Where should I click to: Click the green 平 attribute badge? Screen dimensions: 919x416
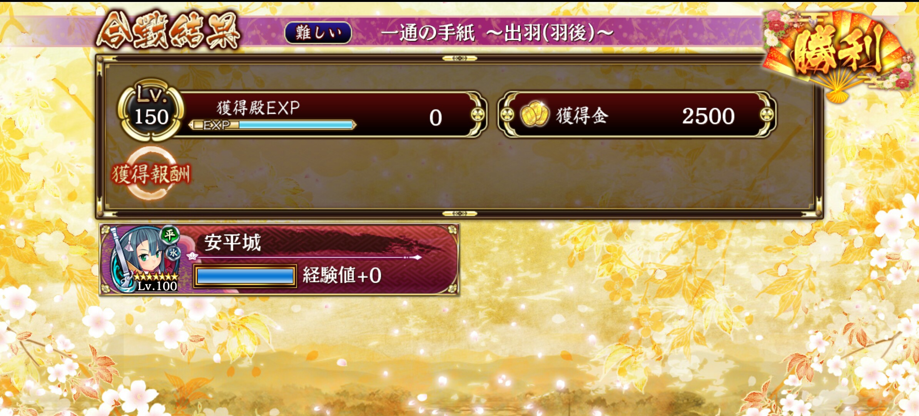click(169, 234)
